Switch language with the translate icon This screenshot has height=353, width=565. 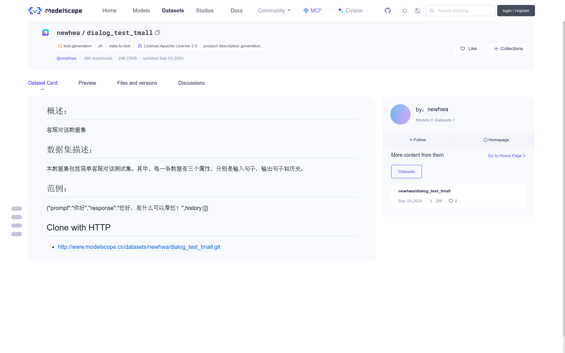pos(417,11)
